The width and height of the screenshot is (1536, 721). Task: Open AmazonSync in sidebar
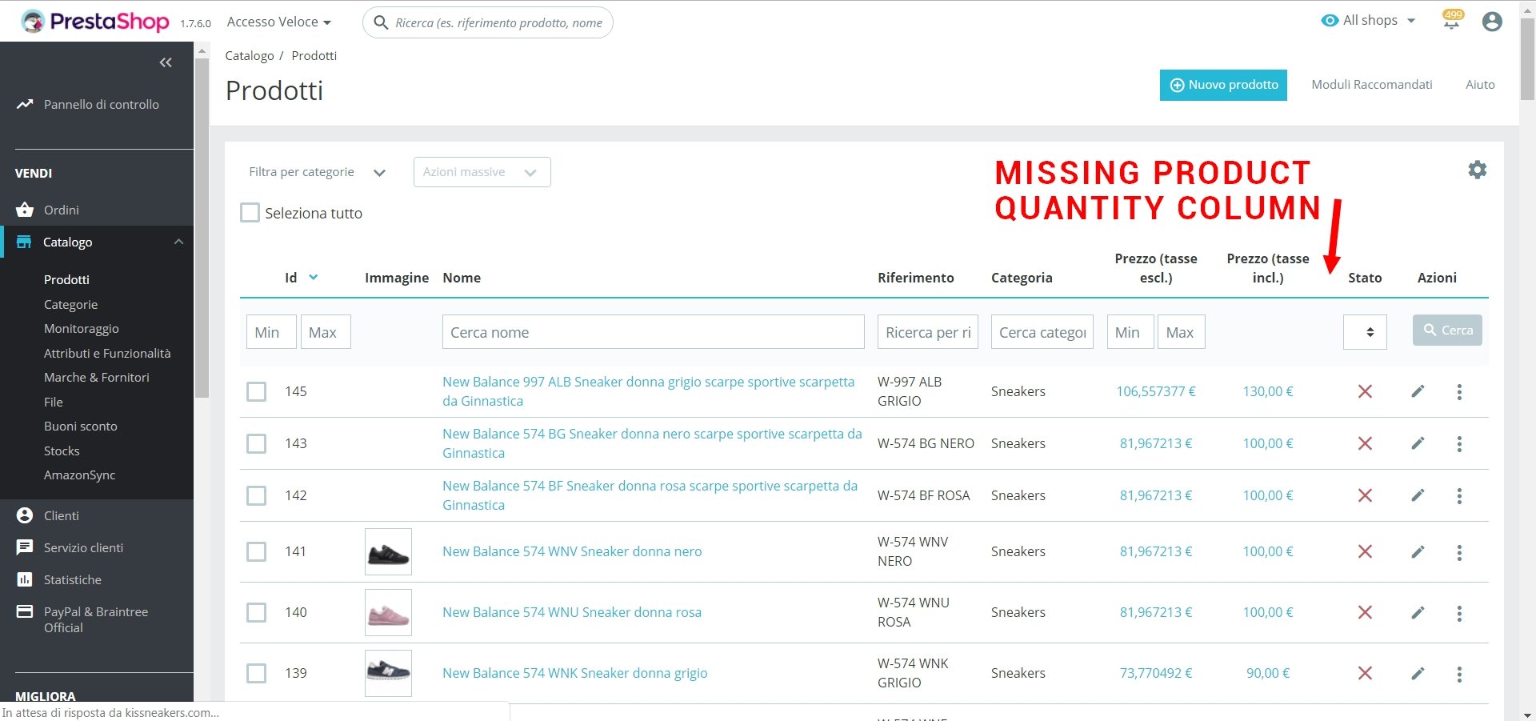pyautogui.click(x=79, y=475)
